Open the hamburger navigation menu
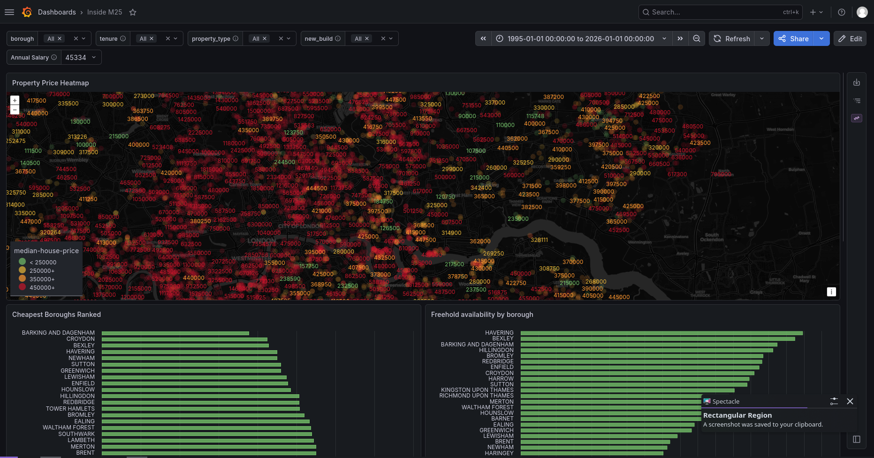This screenshot has width=874, height=458. click(9, 12)
